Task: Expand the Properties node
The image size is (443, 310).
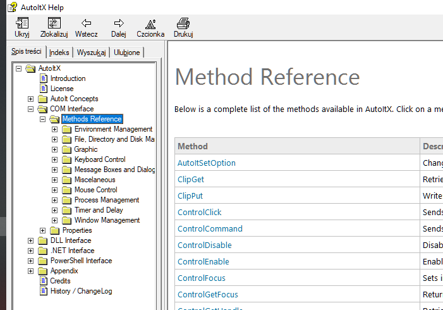Action: tap(43, 230)
